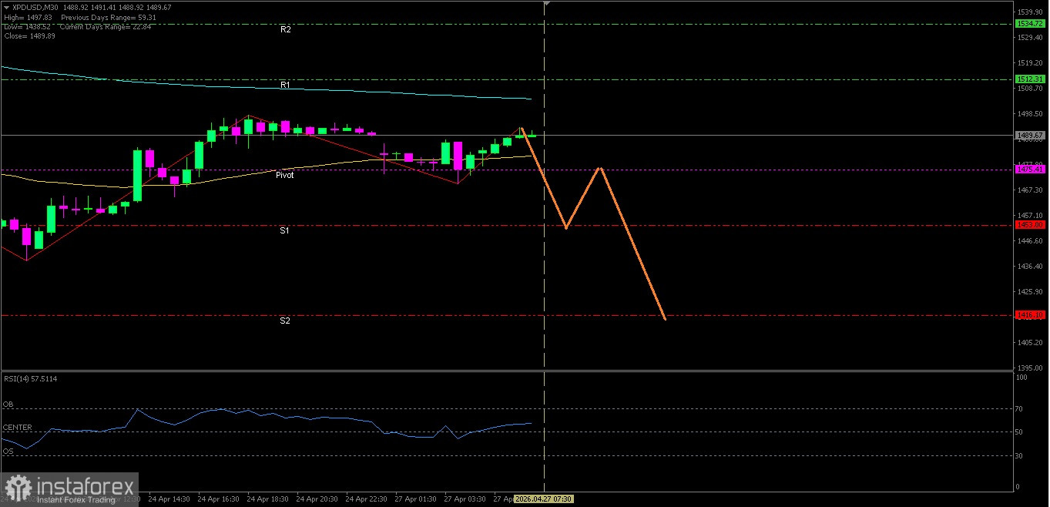Click the dropdown triangle beside XPDUSD,M30

point(7,7)
